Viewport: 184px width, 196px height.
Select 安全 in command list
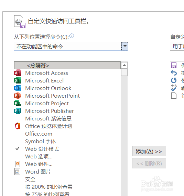tap(30, 179)
